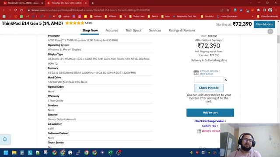Open a new browser tab
Image resolution: width=280 pixels, height=157 pixels.
coord(93,3)
